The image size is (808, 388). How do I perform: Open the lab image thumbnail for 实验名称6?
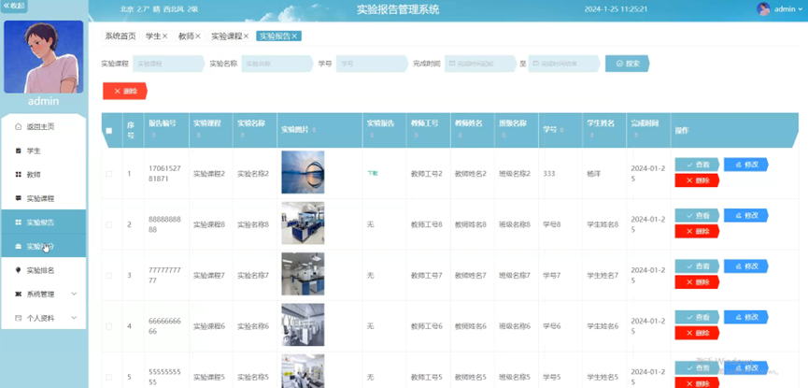click(x=303, y=324)
